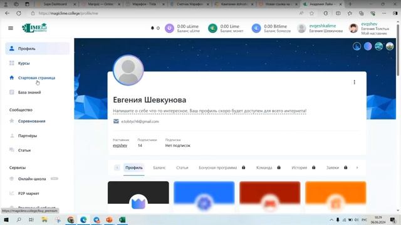Click the LimeAcademy logo
Screen dimensions: 401x225
(34, 27)
